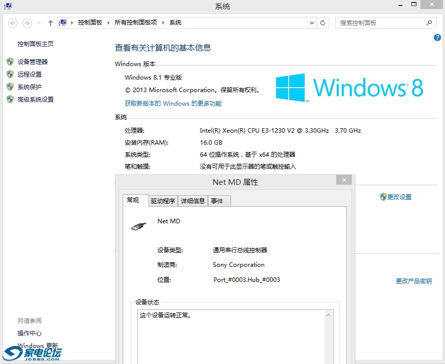Click the shield icon beside 远程设置
Screen dimensions: 445x364
click(10, 74)
